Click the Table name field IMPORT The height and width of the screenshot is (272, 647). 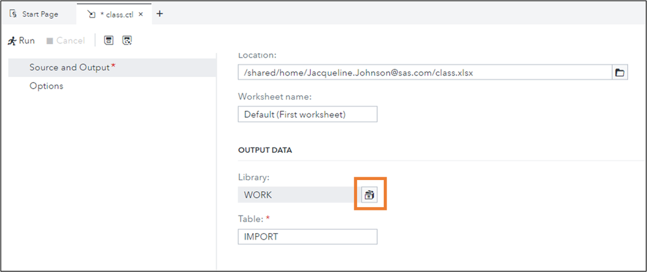[x=307, y=236]
